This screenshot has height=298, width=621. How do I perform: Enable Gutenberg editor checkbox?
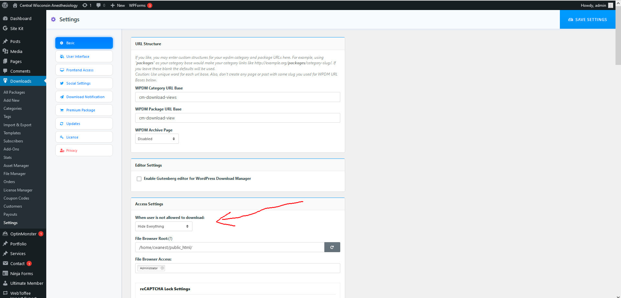pos(139,179)
